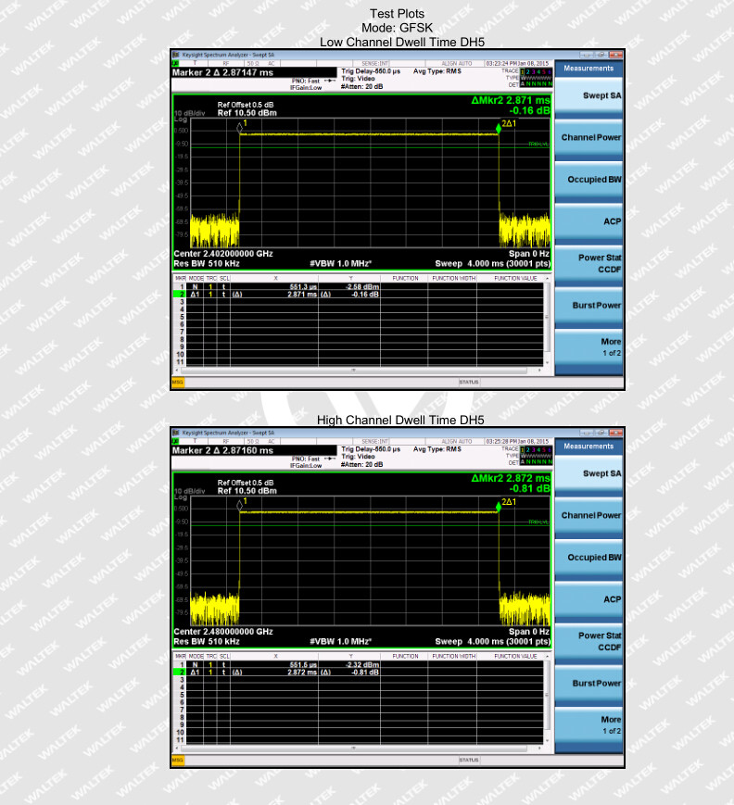The image size is (734, 805).
Task: Expand More 1 of 2 in Low Channel panel
Action: pyautogui.click(x=588, y=347)
